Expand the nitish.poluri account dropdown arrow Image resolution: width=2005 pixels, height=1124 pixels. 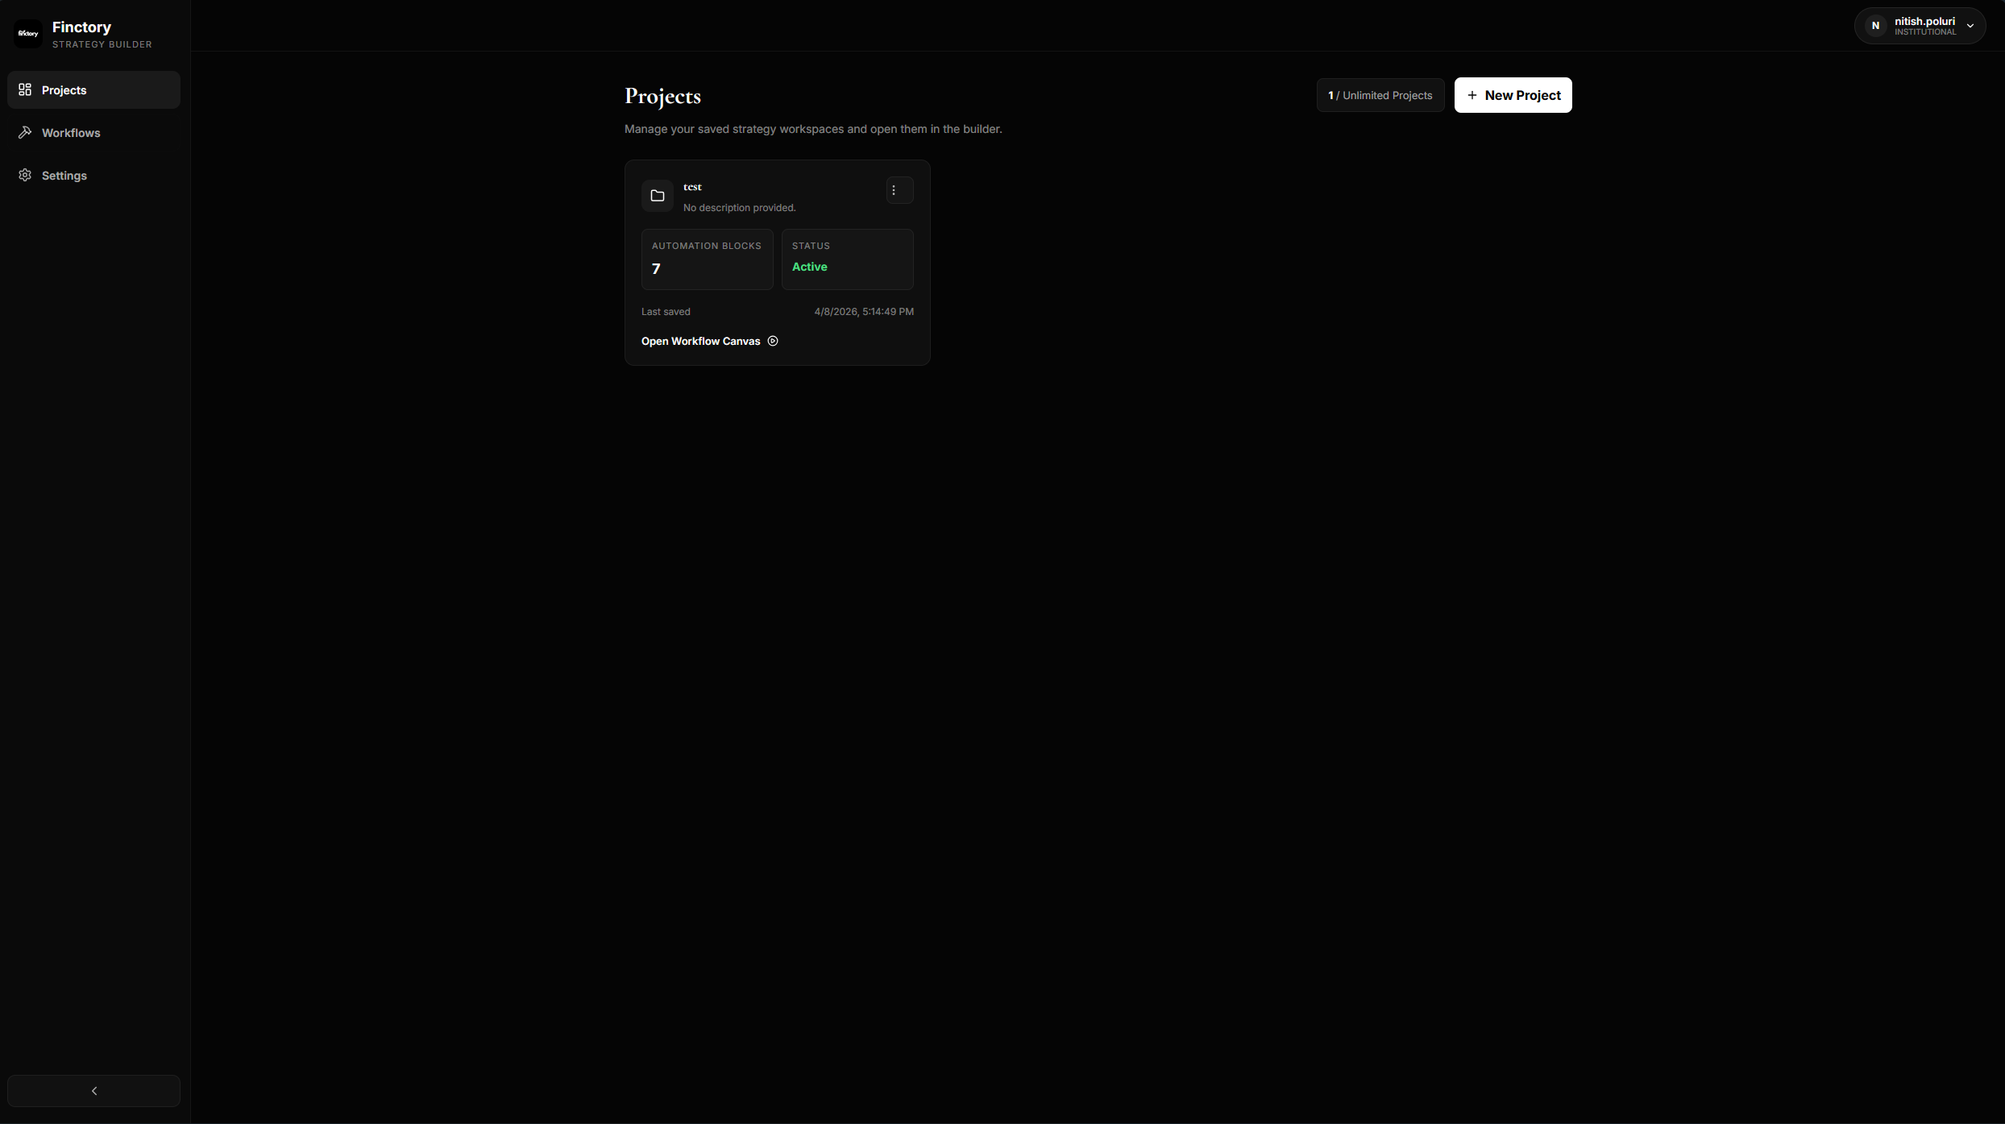pos(1970,26)
